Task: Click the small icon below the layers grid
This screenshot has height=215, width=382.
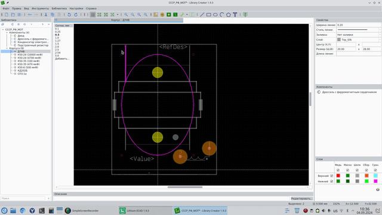Action: 378,189
